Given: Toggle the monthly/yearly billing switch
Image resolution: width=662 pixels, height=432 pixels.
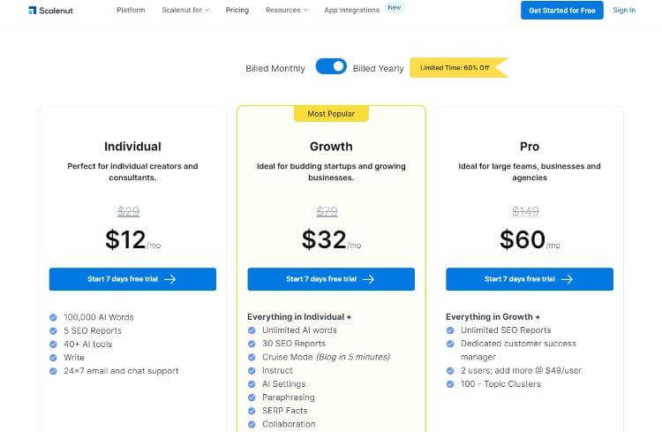Looking at the screenshot, I should pyautogui.click(x=330, y=67).
